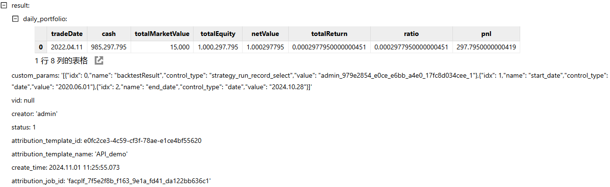Click the totalMarketValue column header

pos(162,34)
